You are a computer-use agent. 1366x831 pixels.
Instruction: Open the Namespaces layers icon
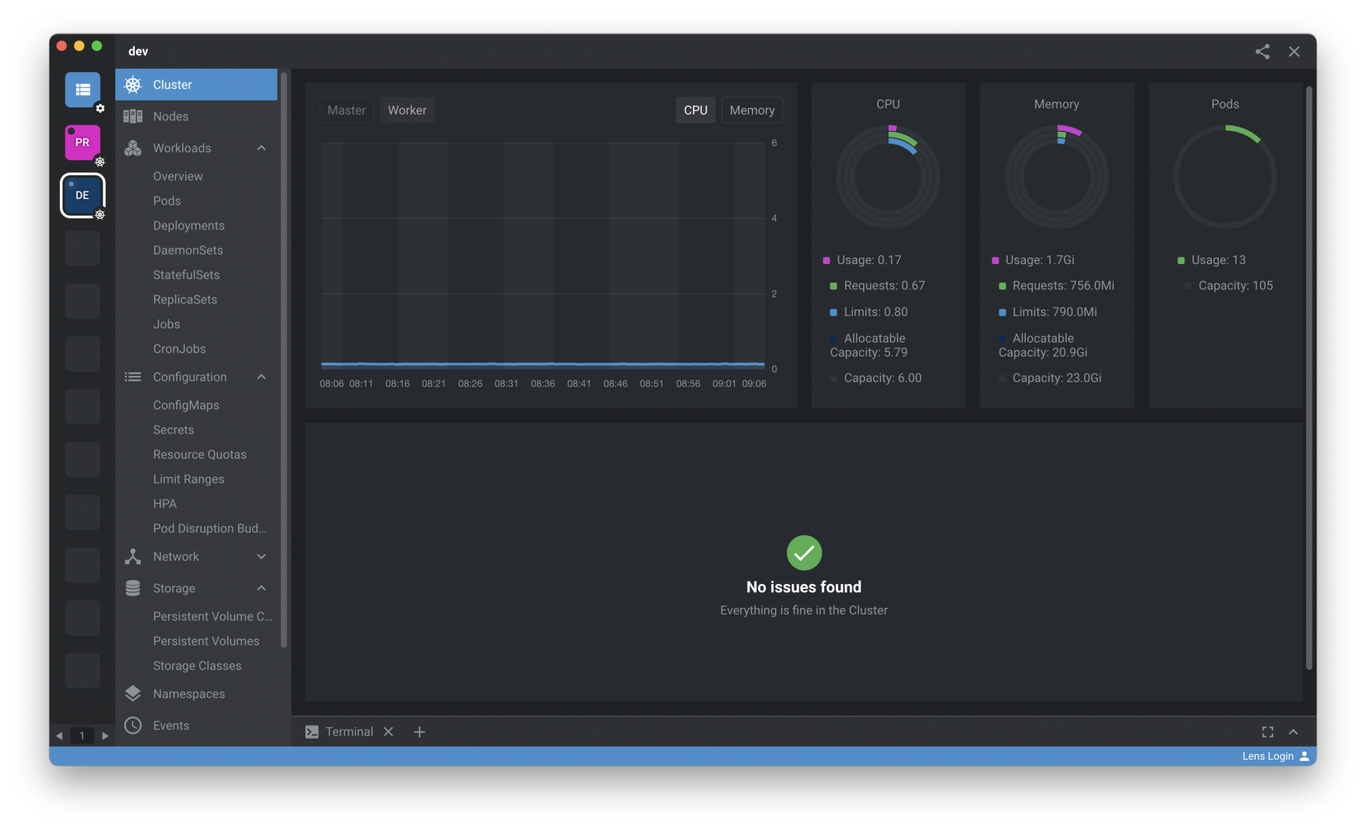click(x=133, y=694)
